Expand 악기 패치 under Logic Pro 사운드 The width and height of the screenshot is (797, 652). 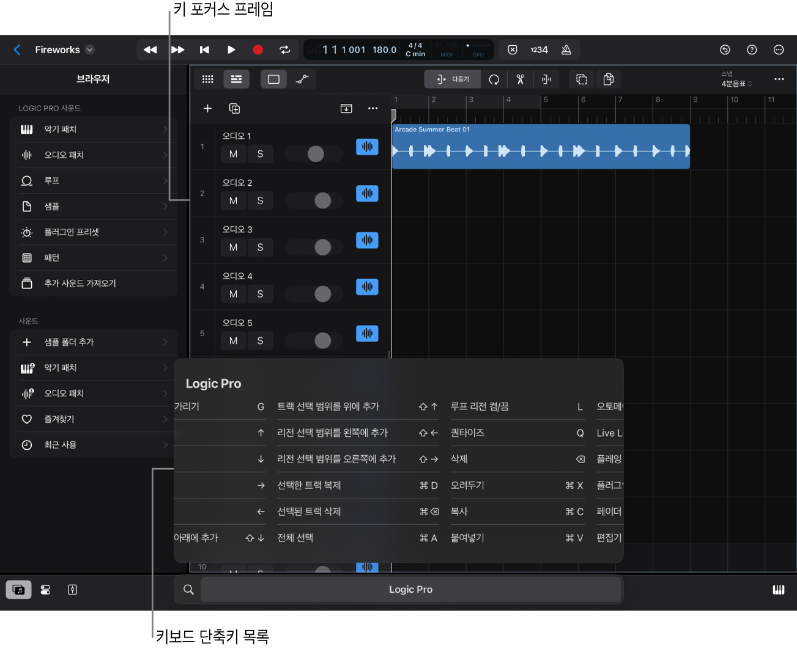(x=94, y=130)
